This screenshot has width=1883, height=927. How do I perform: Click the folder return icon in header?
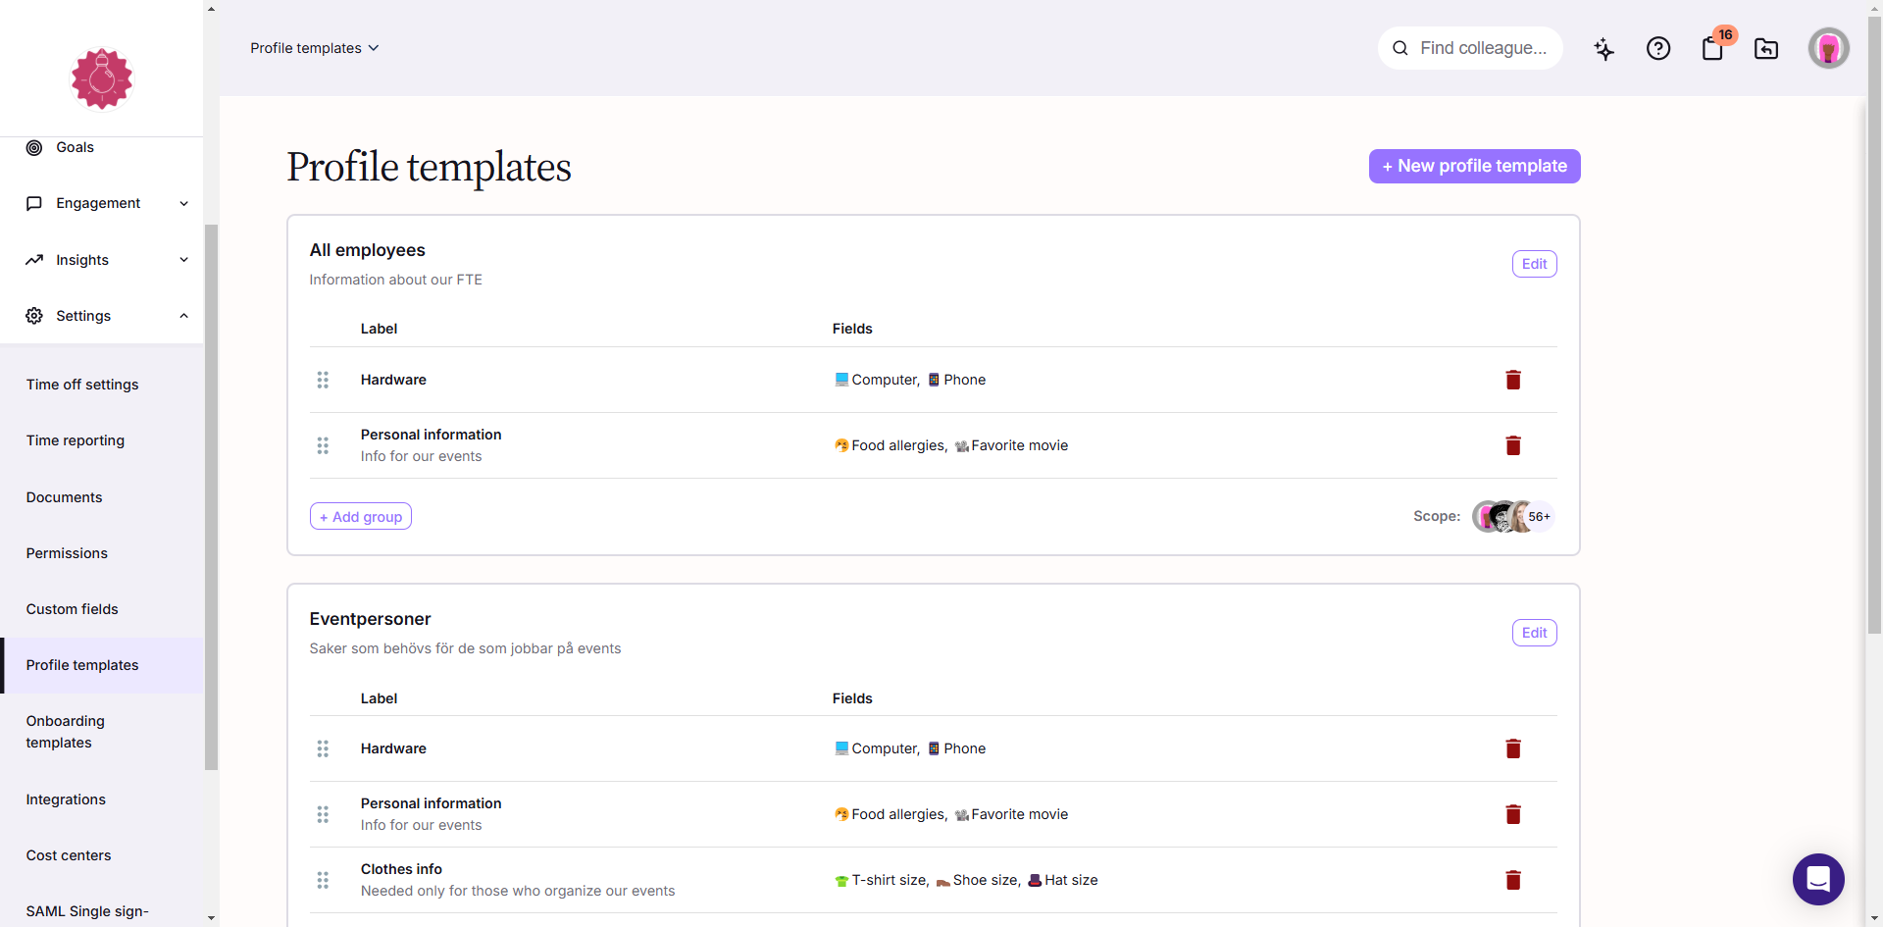tap(1766, 48)
